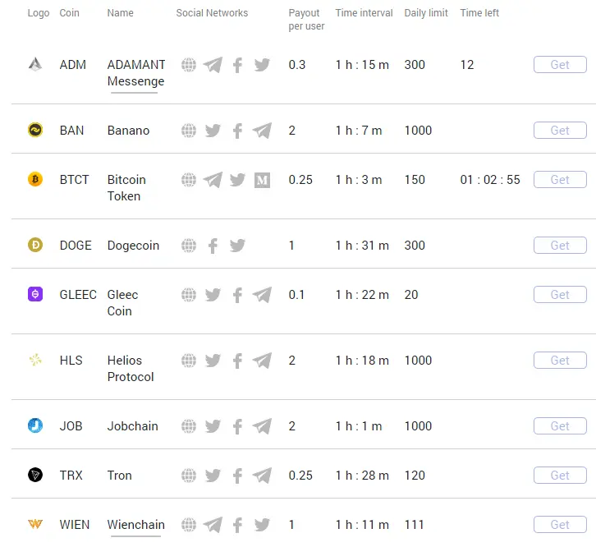Viewport: 596px width, 547px height.
Task: Open Dogecoin Facebook icon
Action: tap(213, 246)
